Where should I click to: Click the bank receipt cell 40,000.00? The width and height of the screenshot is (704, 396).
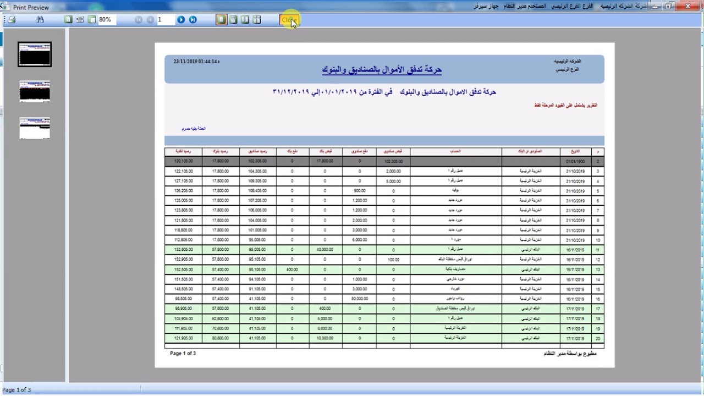click(x=325, y=250)
